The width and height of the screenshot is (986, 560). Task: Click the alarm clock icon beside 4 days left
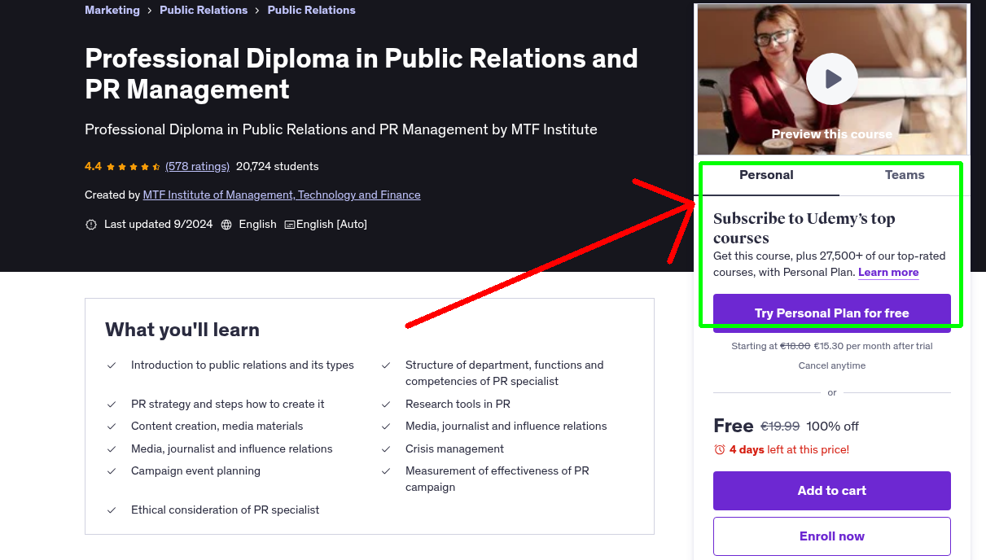(720, 449)
